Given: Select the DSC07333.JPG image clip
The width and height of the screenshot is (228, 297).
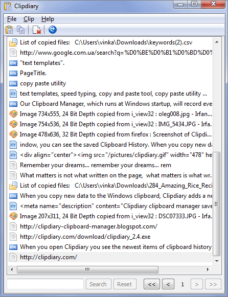Looking at the screenshot, I should (x=110, y=216).
